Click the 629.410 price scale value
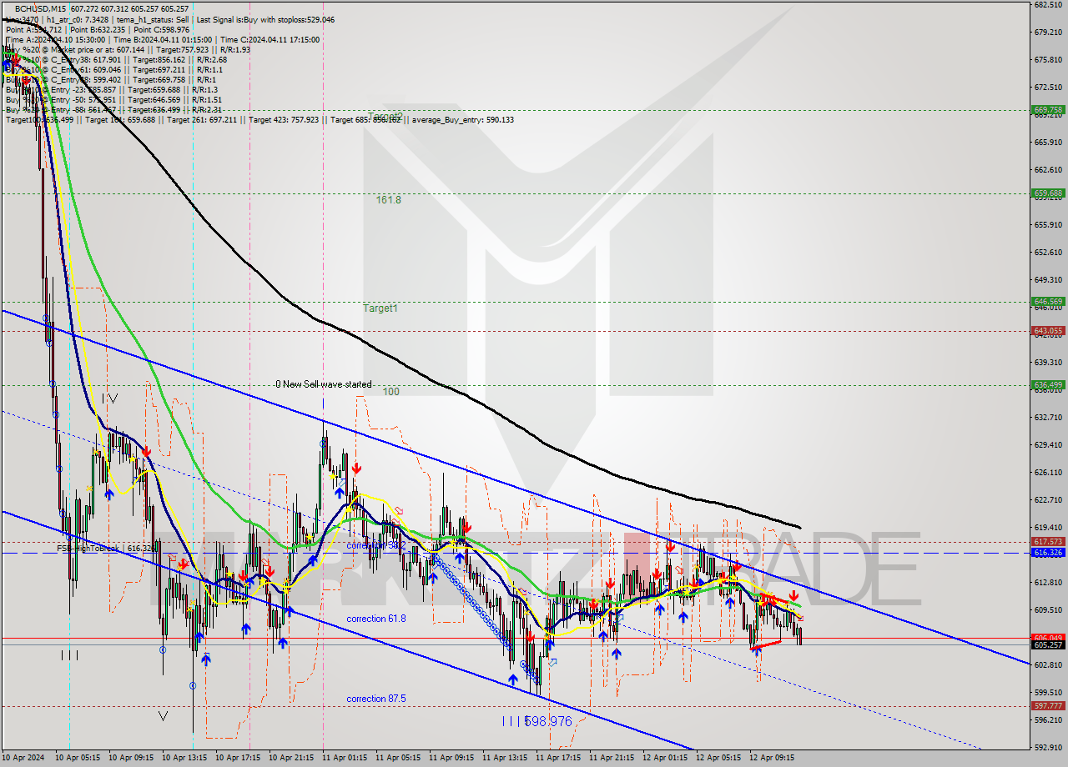The height and width of the screenshot is (767, 1068). [1047, 444]
